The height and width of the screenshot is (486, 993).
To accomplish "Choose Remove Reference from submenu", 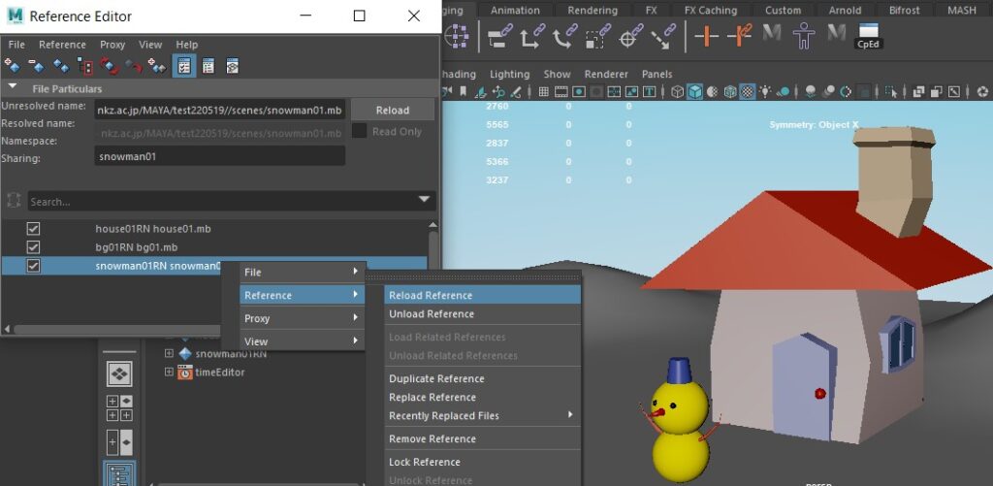I will (x=482, y=438).
